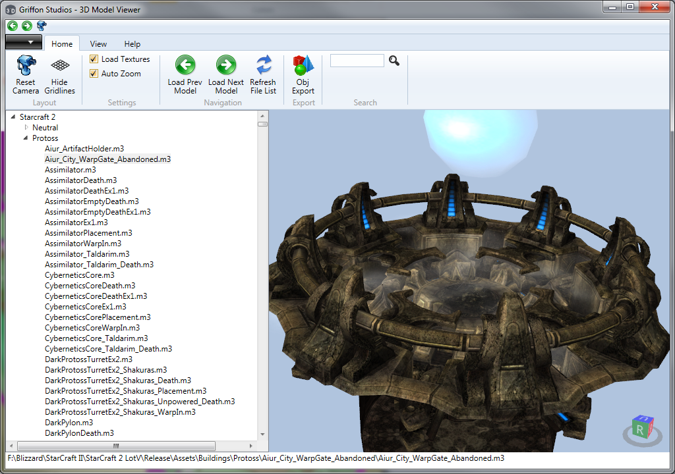
Task: Select DarkProtossTurretEx2_Shakuras_Placement.m3
Action: pos(126,391)
